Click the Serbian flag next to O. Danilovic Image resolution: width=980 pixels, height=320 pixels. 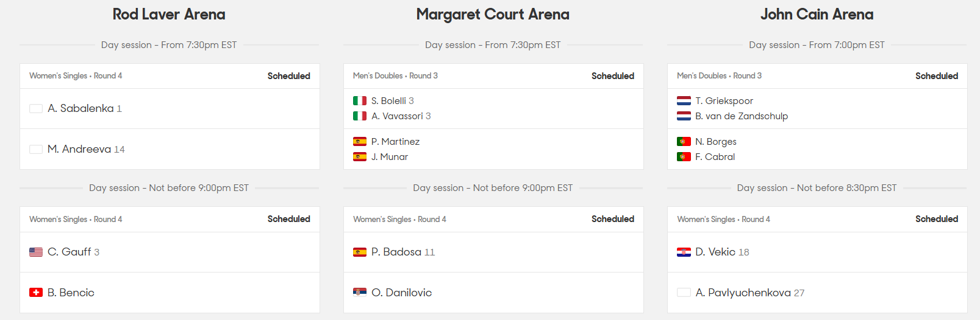click(360, 293)
